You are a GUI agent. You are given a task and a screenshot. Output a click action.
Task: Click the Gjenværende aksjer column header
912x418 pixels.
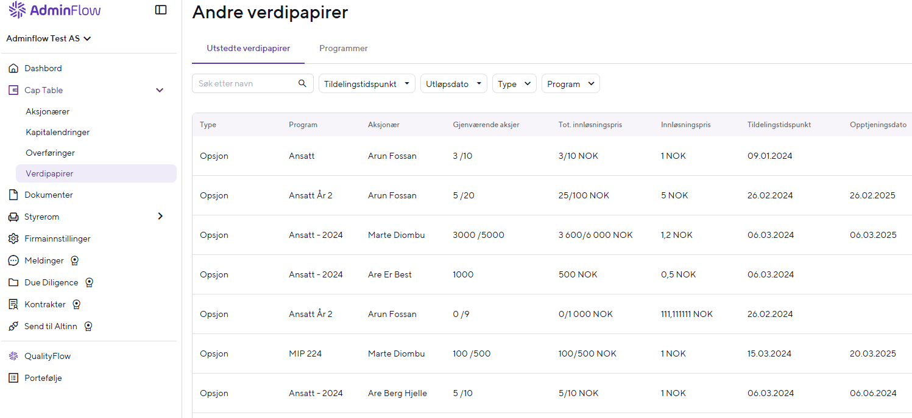coord(486,125)
